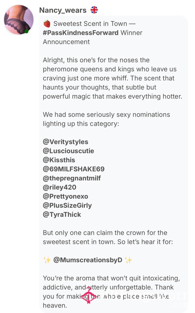
Task: Open @69MILFSHAKE69 mention
Action: coord(74,169)
